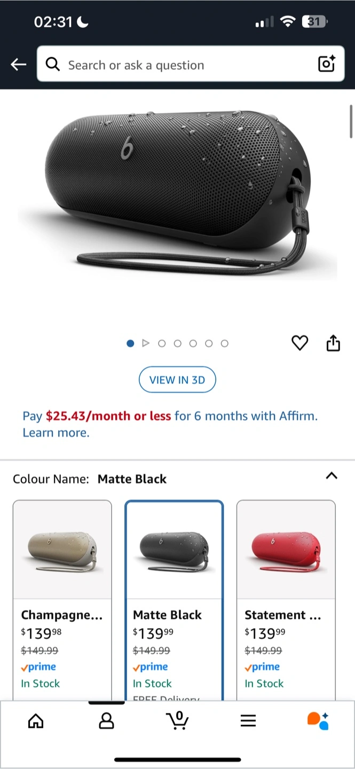Launch Rufus AI assistant icon

pyautogui.click(x=318, y=720)
